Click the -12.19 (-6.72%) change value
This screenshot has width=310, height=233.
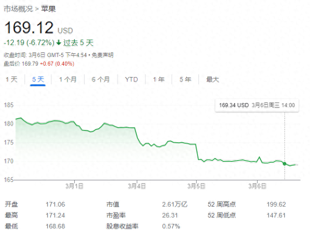click(x=29, y=42)
